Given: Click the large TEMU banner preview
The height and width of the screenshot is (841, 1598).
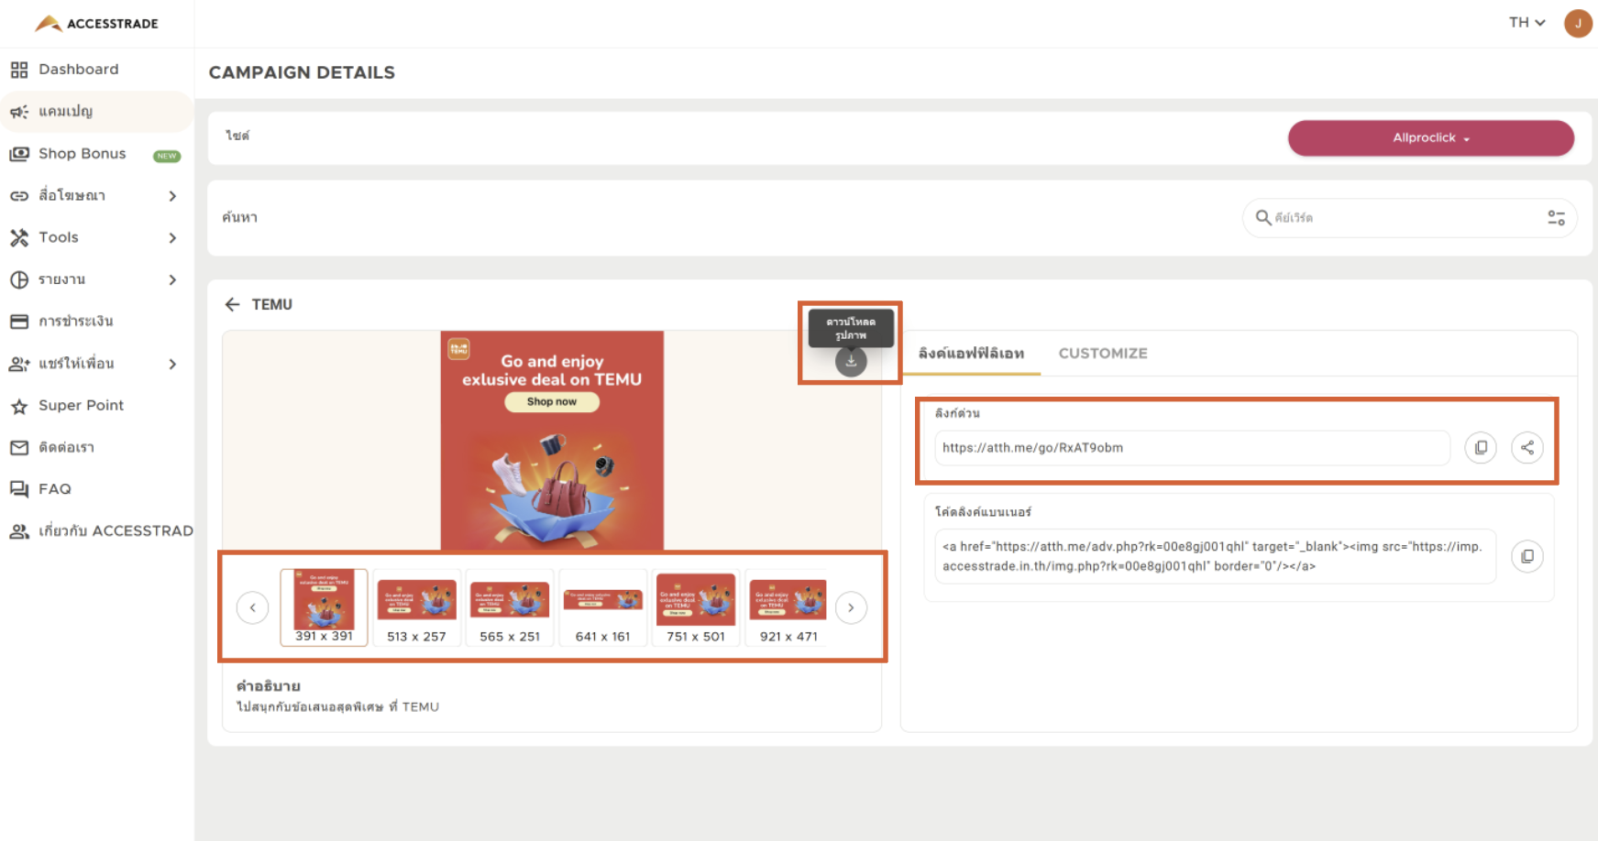Looking at the screenshot, I should [552, 441].
